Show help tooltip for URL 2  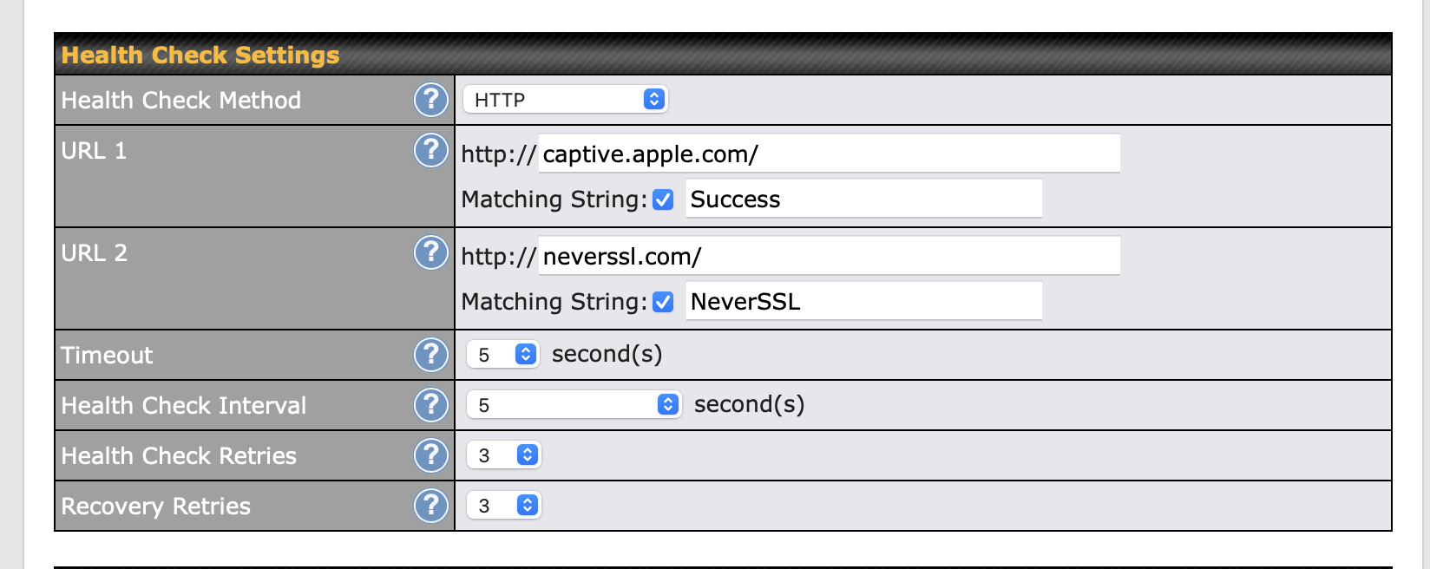[430, 252]
